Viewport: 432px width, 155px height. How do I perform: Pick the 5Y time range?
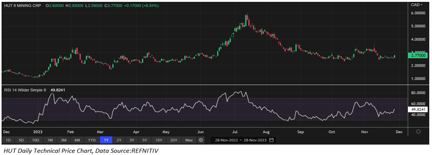(x=144, y=140)
